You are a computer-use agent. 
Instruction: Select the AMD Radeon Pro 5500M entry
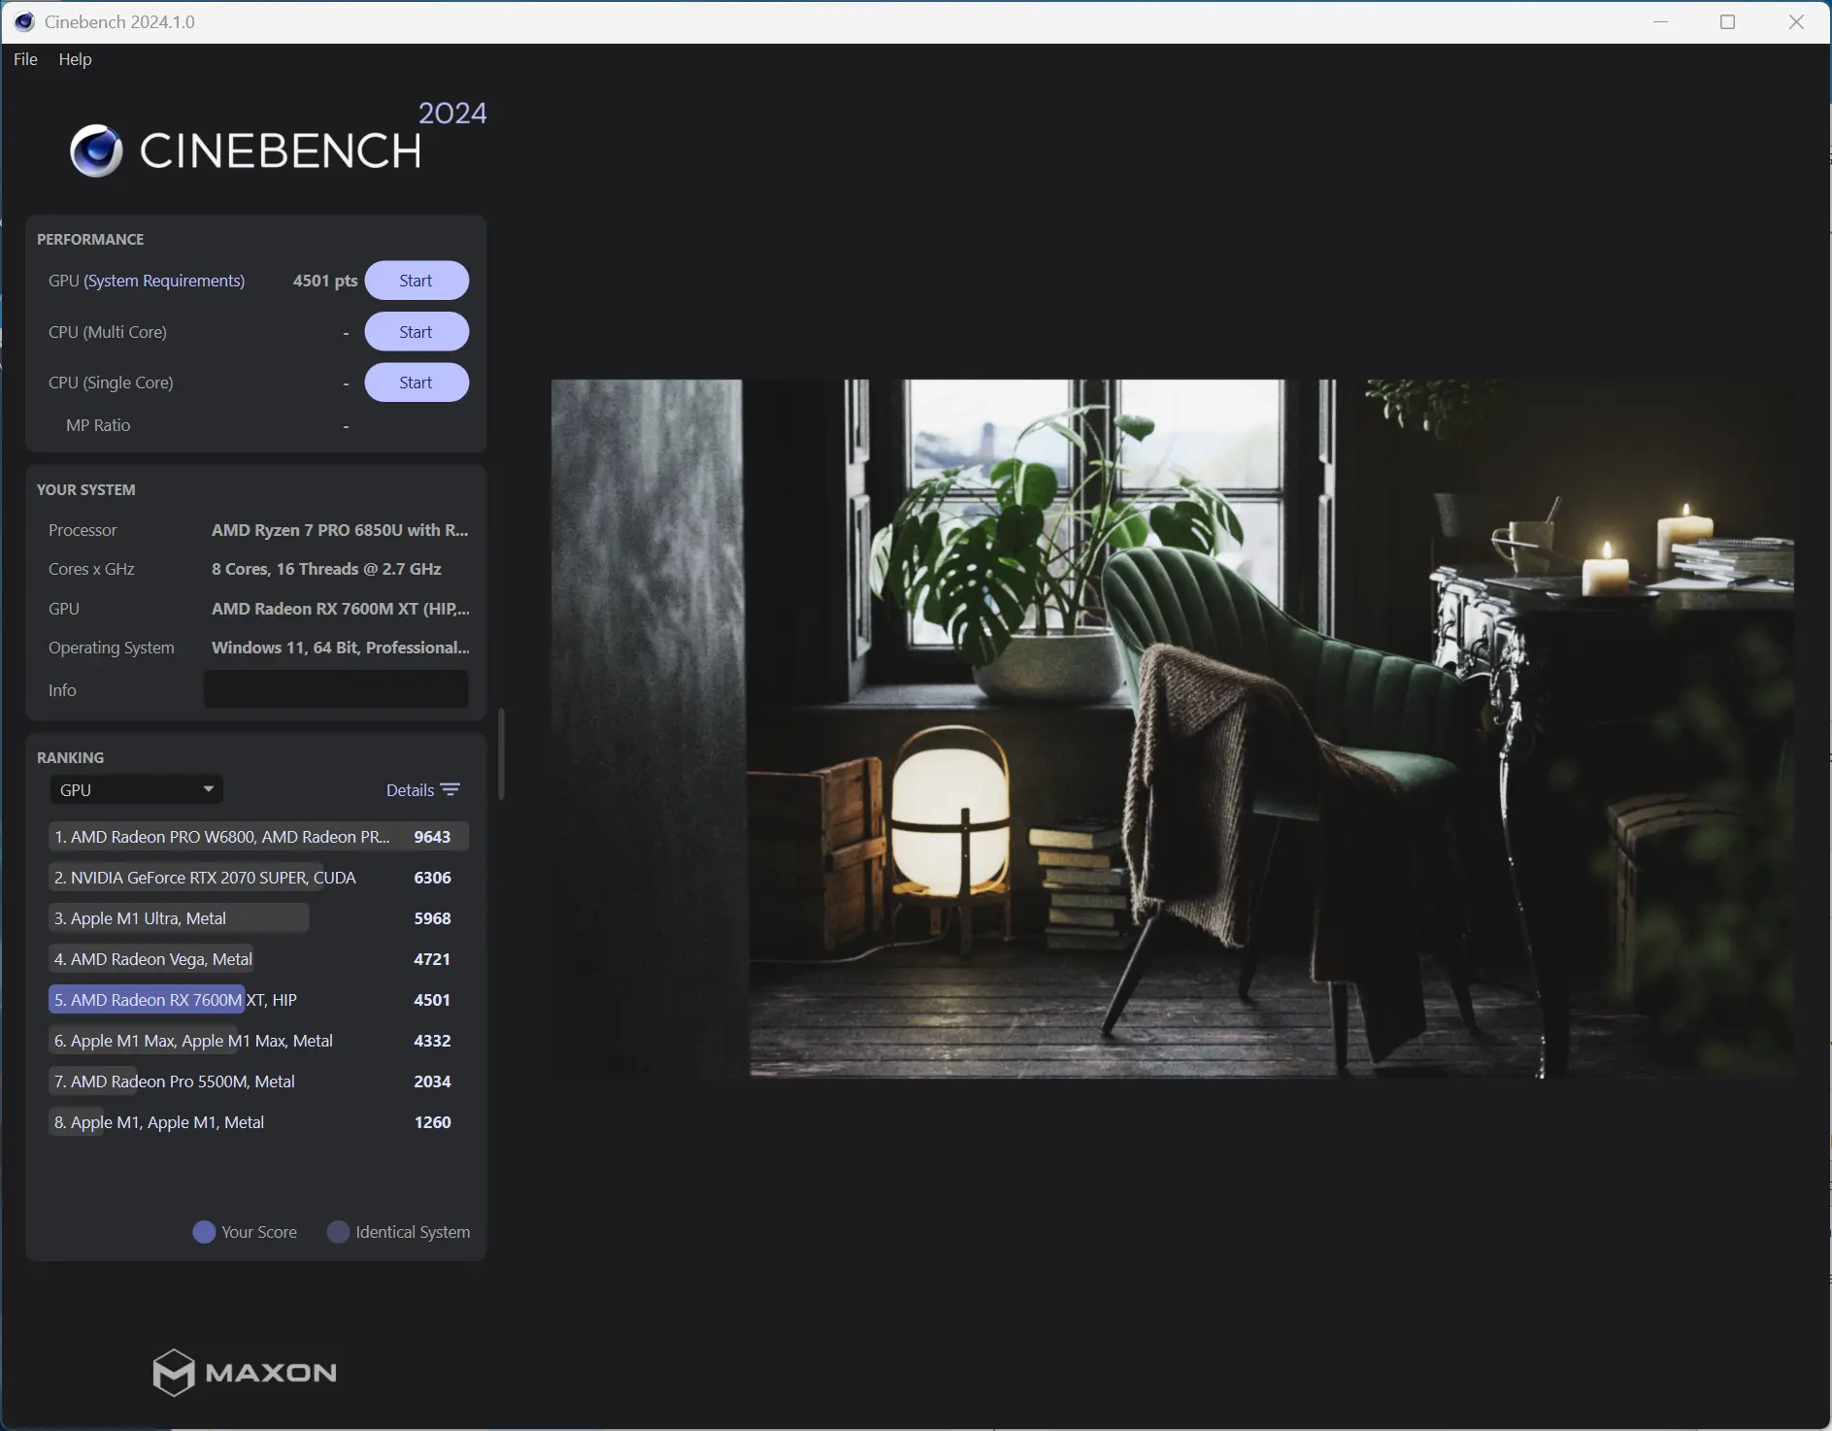[x=258, y=1082]
